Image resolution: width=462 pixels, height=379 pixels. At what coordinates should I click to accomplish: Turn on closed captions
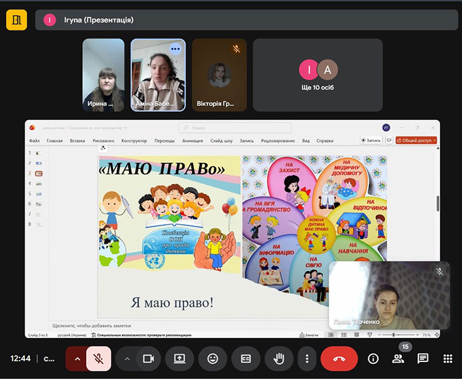246,359
